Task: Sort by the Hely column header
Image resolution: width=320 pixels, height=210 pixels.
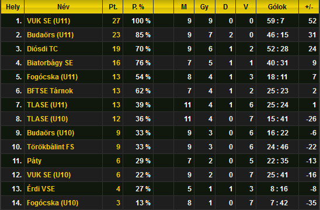Action: 13,7
